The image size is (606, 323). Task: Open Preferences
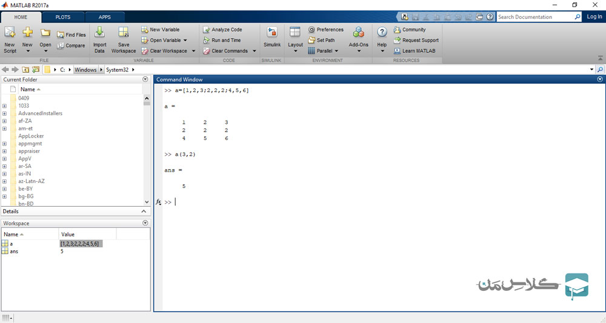326,29
